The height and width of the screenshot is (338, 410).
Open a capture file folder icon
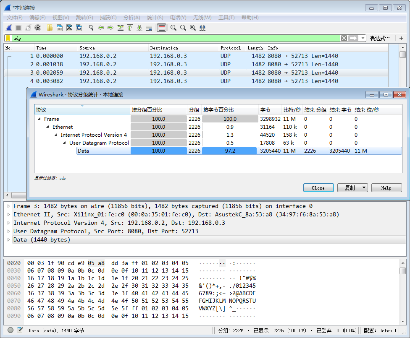[x=50, y=28]
